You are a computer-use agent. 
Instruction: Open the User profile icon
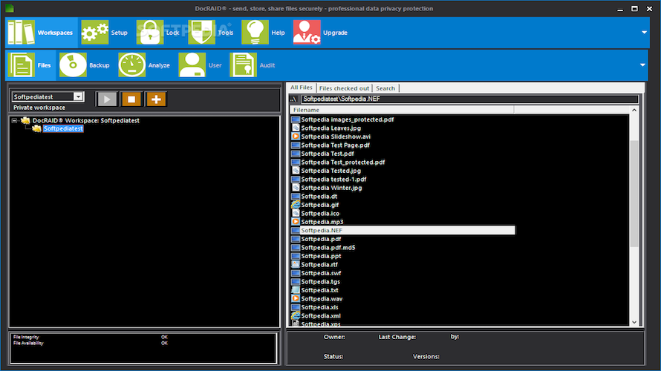coord(192,65)
